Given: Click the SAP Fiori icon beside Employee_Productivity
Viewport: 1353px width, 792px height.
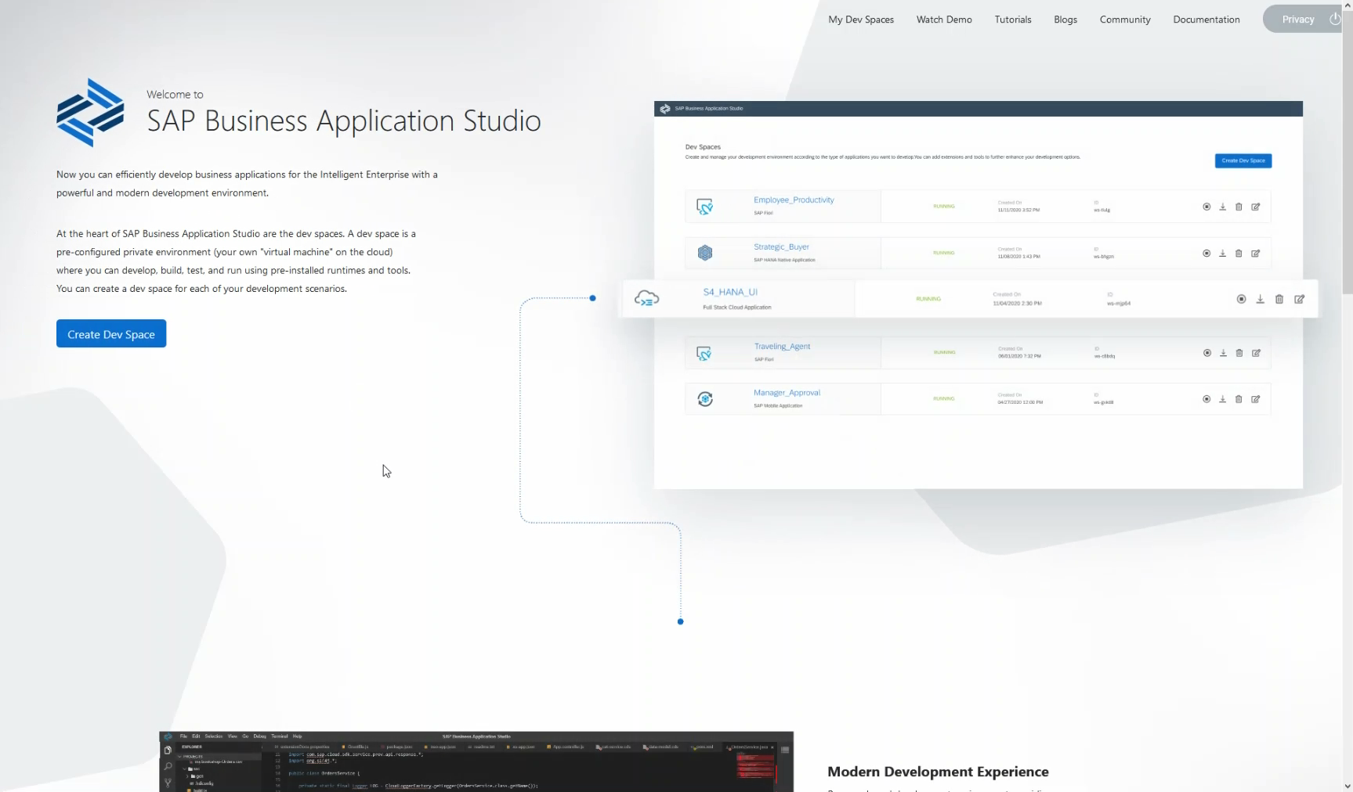Looking at the screenshot, I should click(704, 206).
